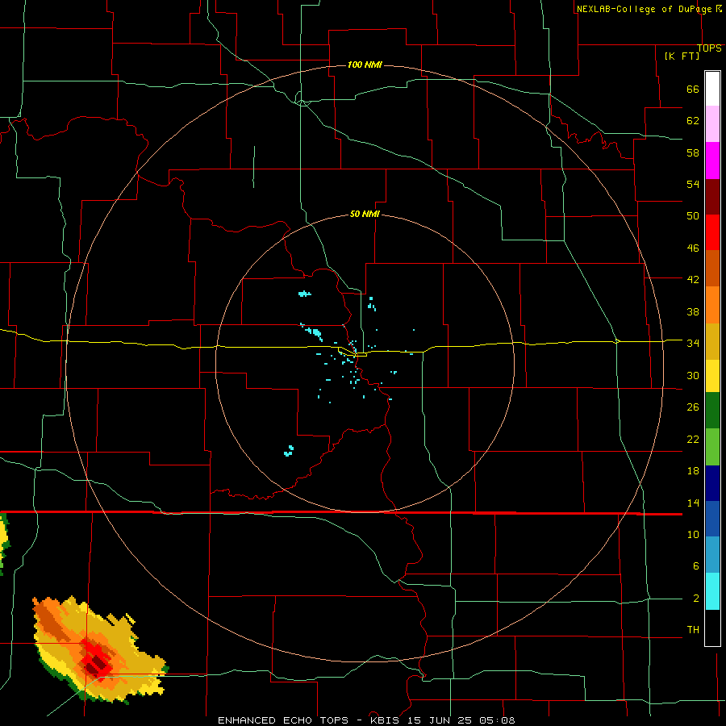Viewport: 726px width, 726px height.
Task: Click the dark orange 42 kft swatch
Action: [x=712, y=268]
